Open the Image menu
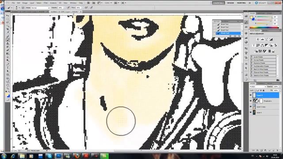The height and width of the screenshot is (159, 283). pos(25,3)
